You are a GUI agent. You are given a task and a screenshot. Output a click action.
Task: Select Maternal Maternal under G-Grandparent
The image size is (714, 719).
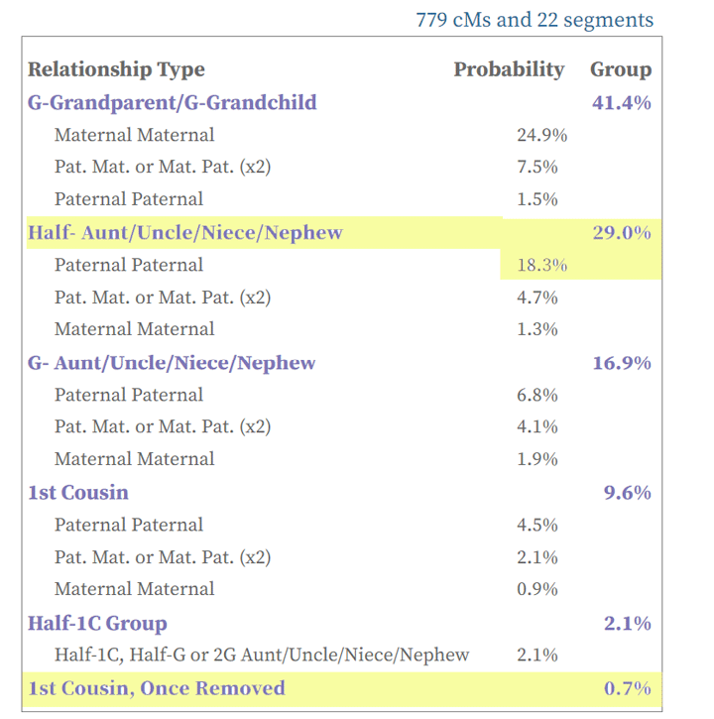(134, 135)
